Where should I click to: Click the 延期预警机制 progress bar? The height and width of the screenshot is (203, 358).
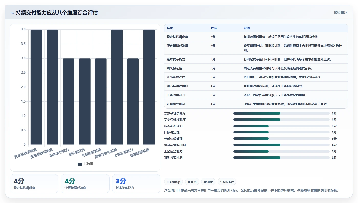(281, 158)
